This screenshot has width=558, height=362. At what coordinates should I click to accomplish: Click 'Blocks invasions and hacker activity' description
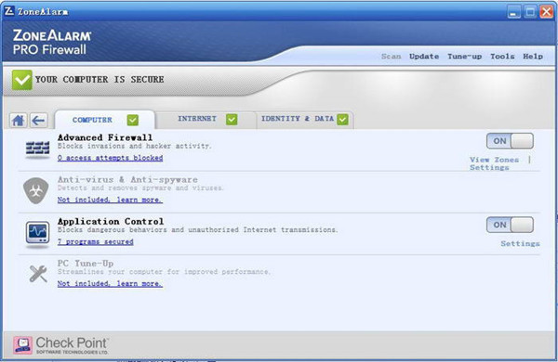coord(135,146)
